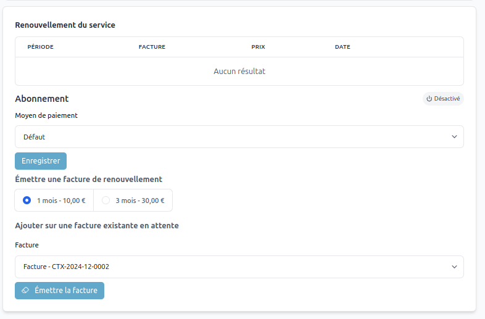Click the chevron arrow of Moyen de paiement
485x319 pixels.
coord(454,137)
